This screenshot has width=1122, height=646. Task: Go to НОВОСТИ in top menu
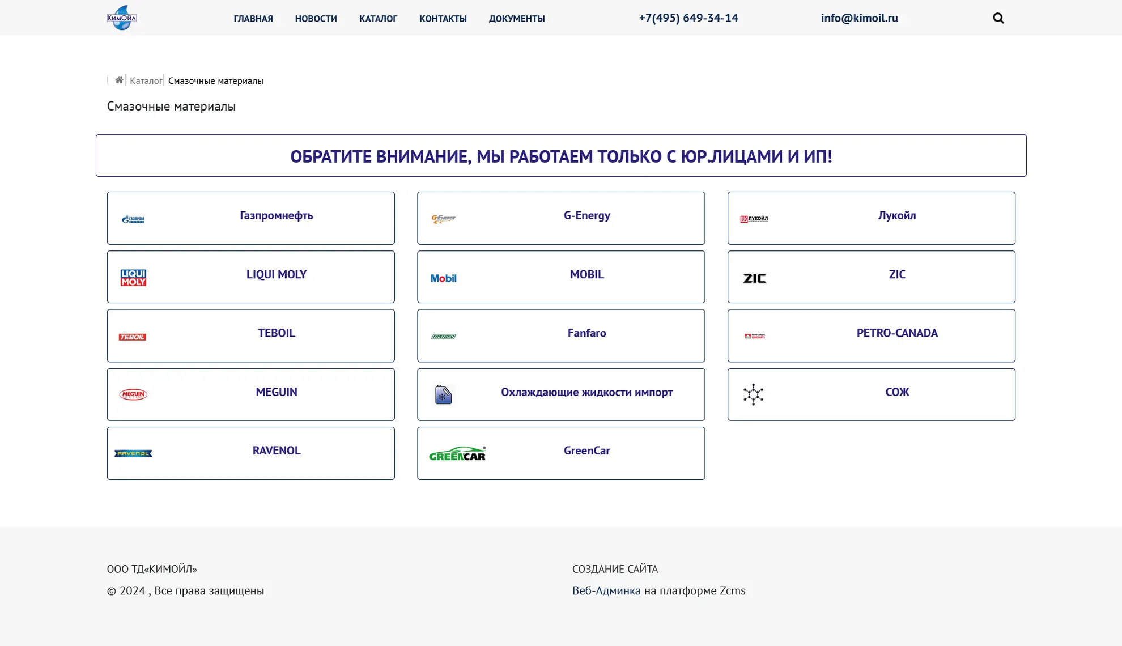click(x=316, y=19)
